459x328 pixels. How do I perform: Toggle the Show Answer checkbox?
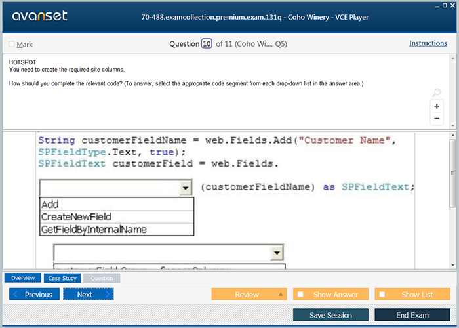pyautogui.click(x=300, y=294)
